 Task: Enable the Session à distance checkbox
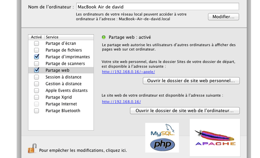pyautogui.click(x=37, y=77)
